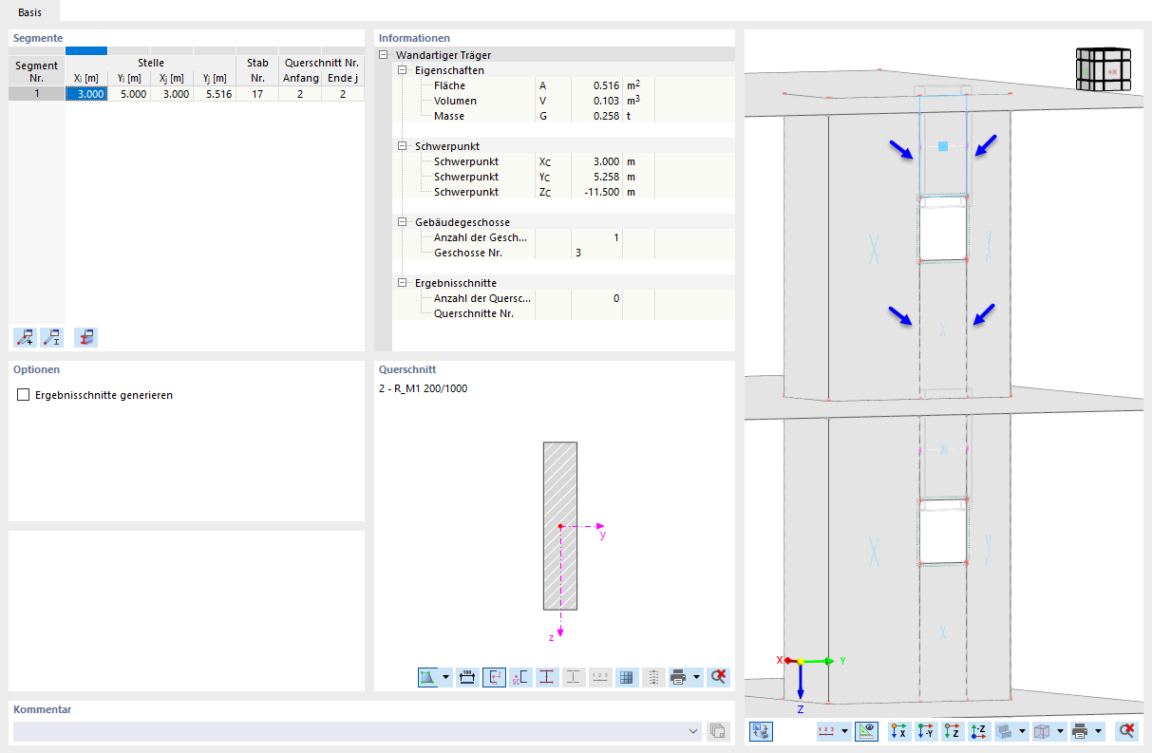
Task: Set view in Z direction
Action: (952, 731)
